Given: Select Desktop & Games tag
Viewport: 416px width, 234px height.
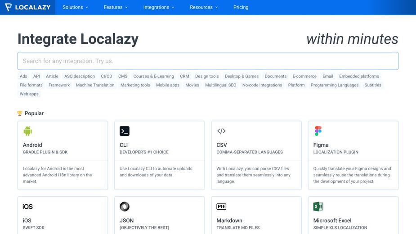Looking at the screenshot, I should tap(242, 76).
